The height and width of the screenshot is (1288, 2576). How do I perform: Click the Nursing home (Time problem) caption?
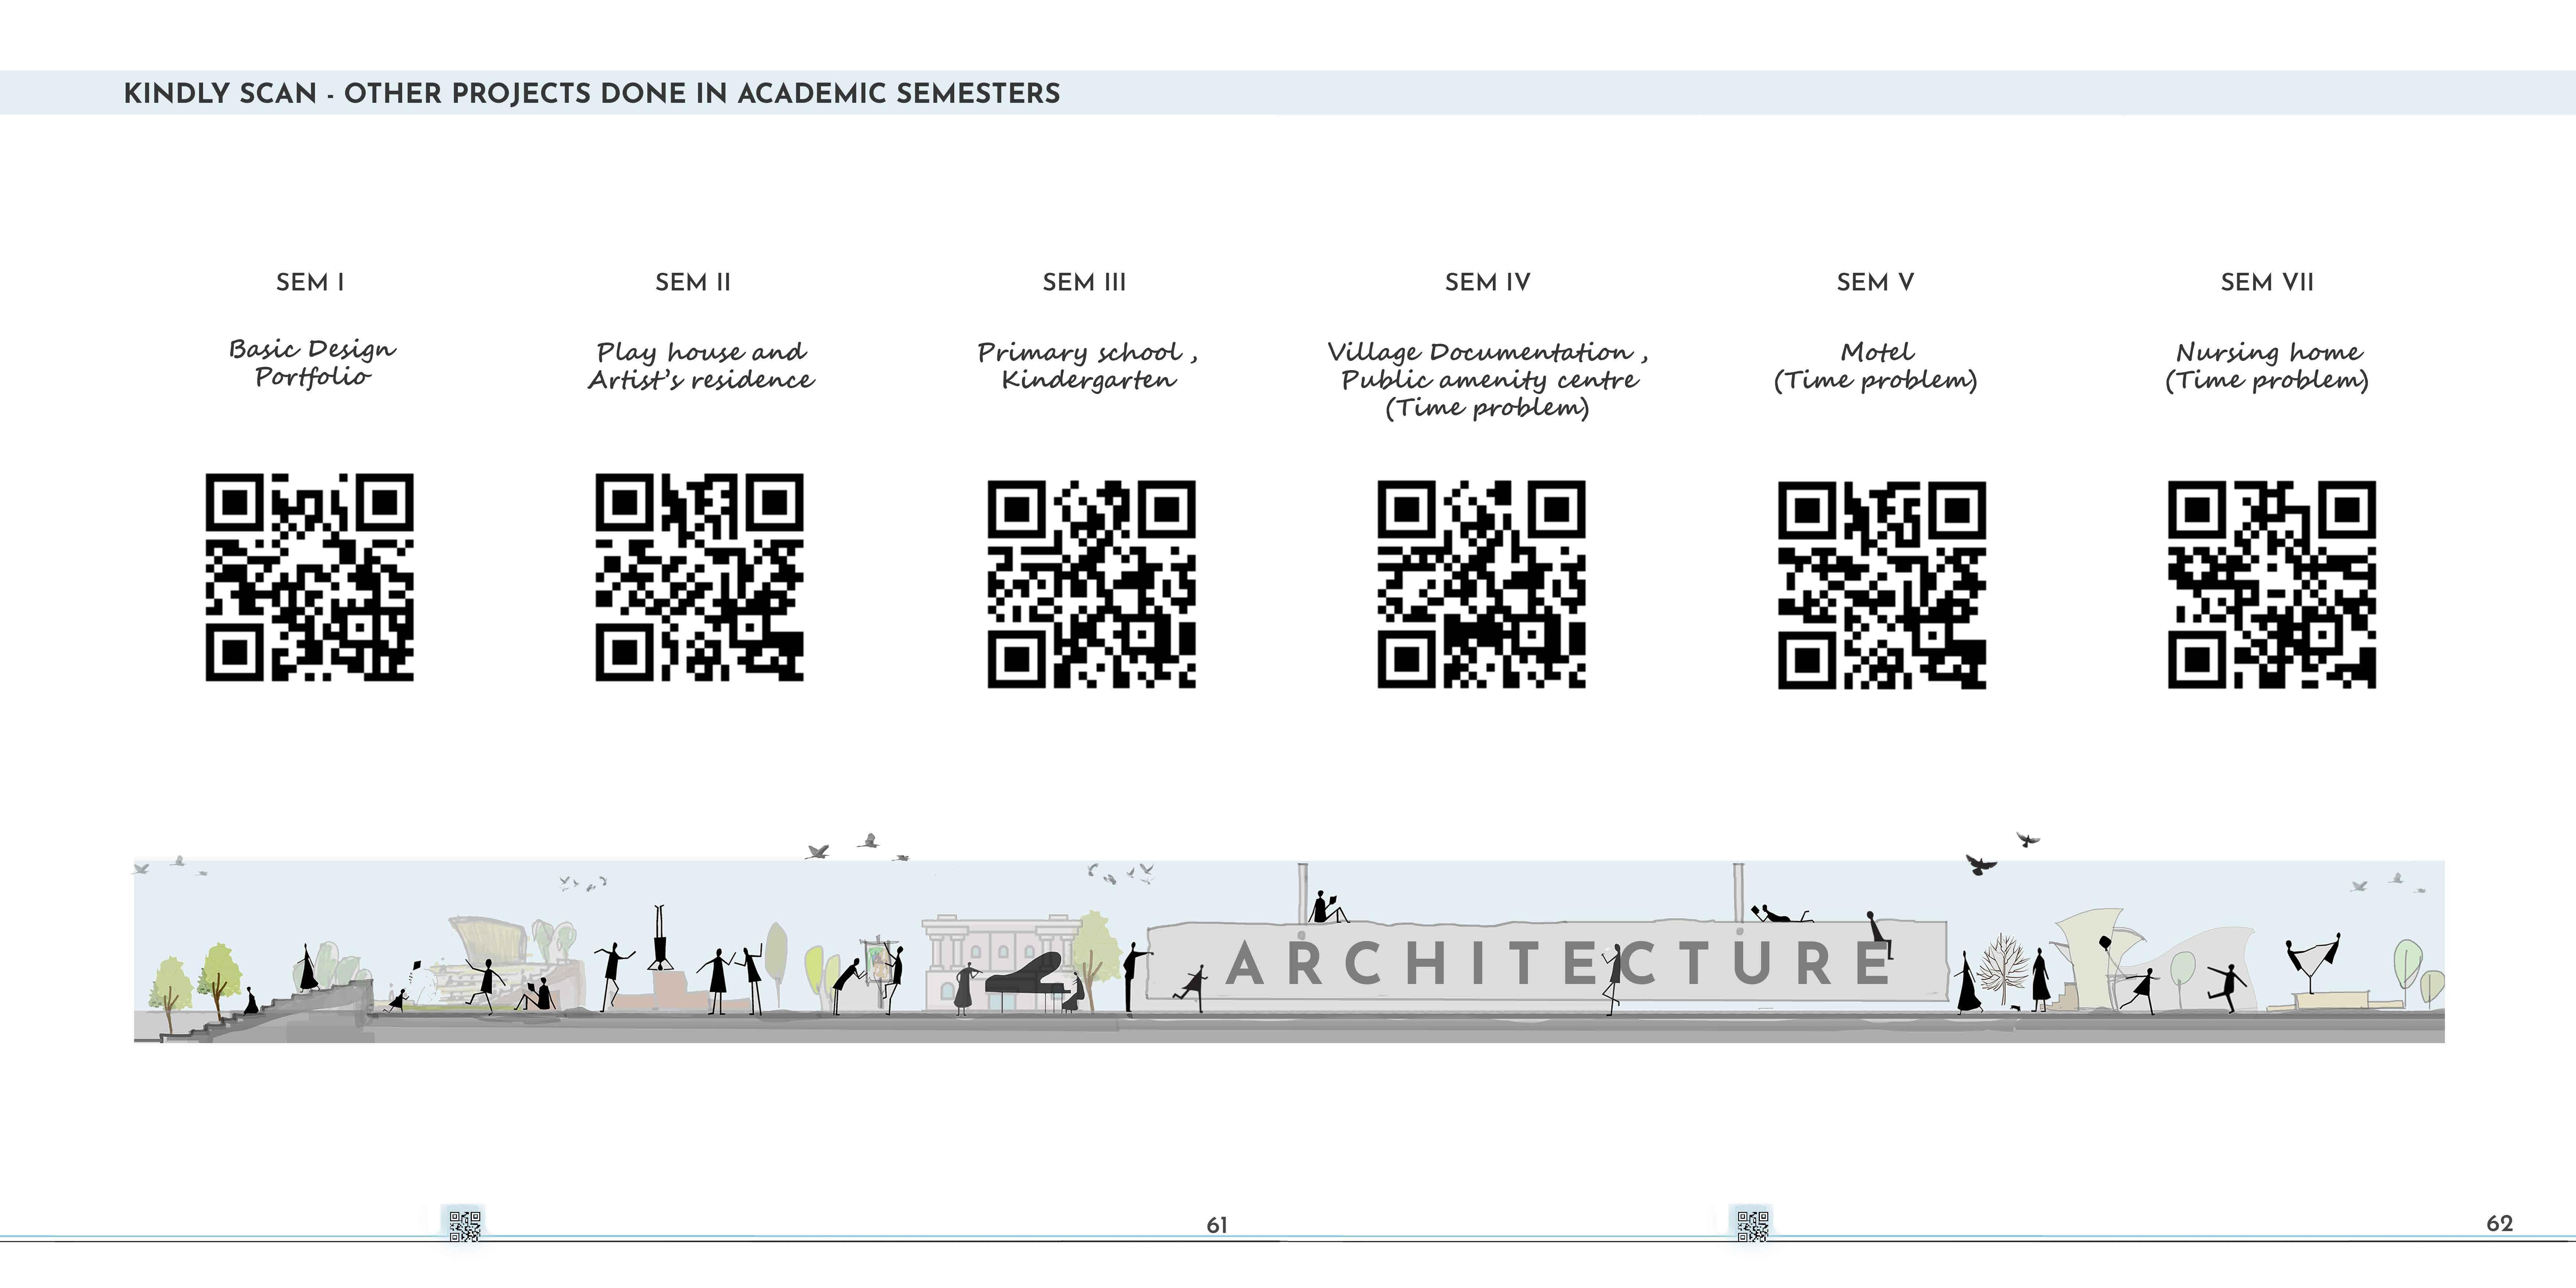click(2267, 365)
